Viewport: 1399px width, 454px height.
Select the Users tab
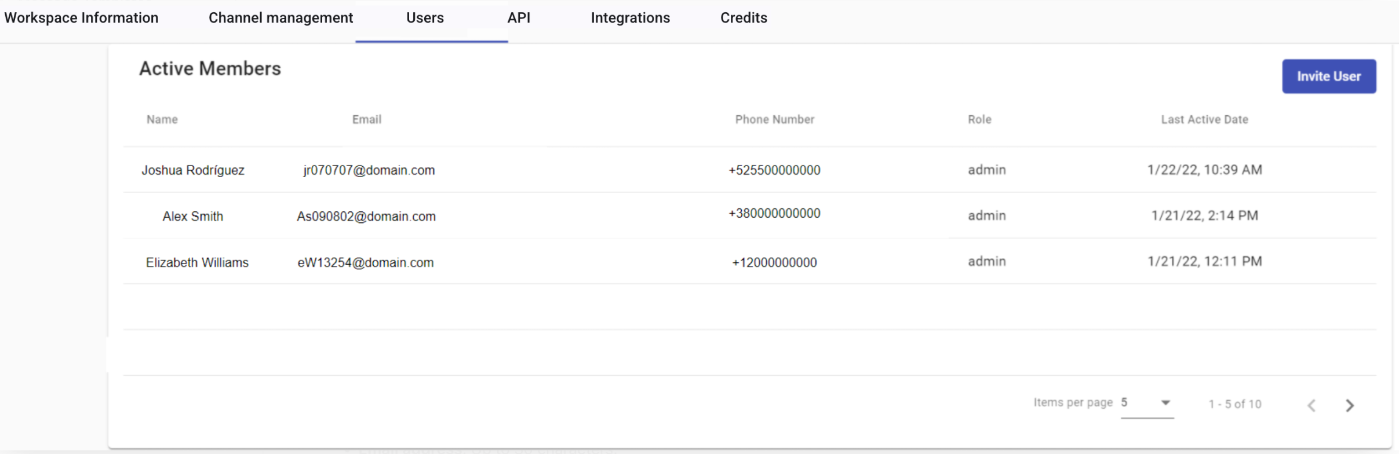(x=425, y=18)
